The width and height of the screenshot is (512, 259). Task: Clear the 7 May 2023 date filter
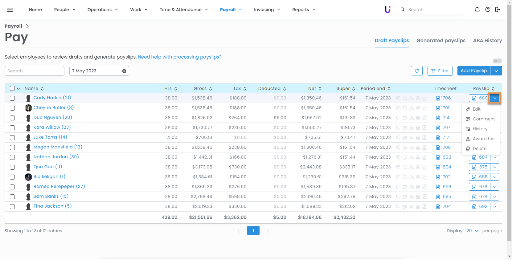124,71
